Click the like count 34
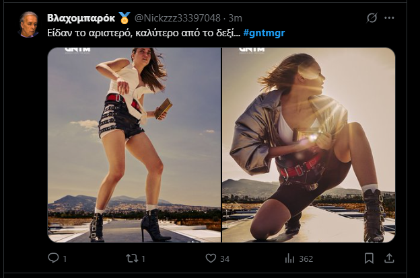 point(225,258)
